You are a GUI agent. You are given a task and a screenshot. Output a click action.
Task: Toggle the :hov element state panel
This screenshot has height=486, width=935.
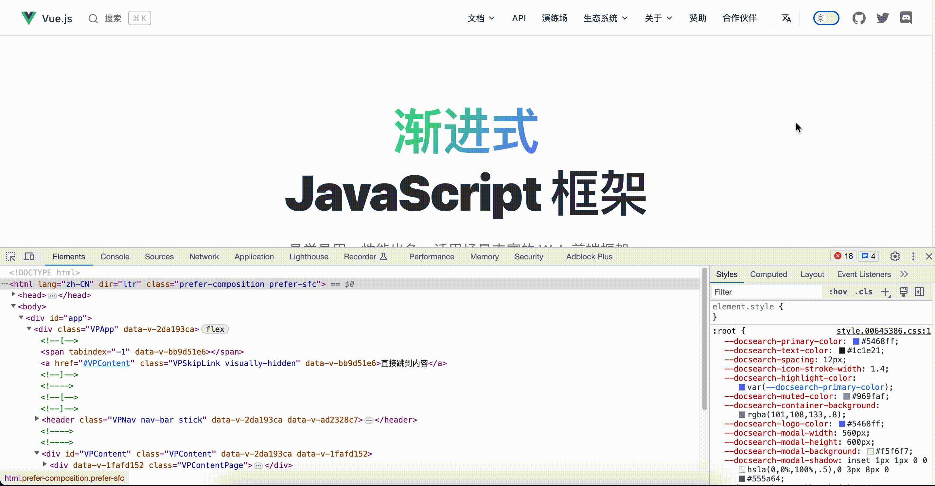(x=838, y=292)
